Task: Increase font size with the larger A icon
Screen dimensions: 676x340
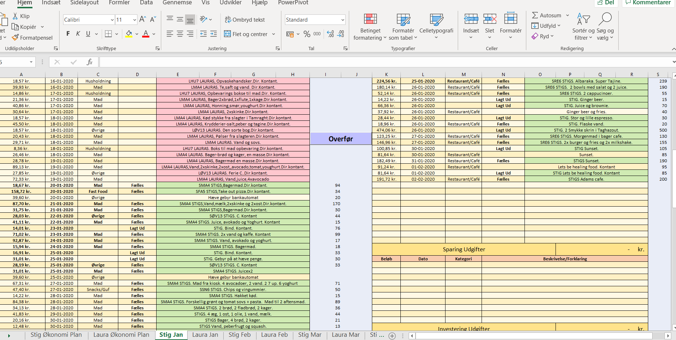Action: click(142, 19)
